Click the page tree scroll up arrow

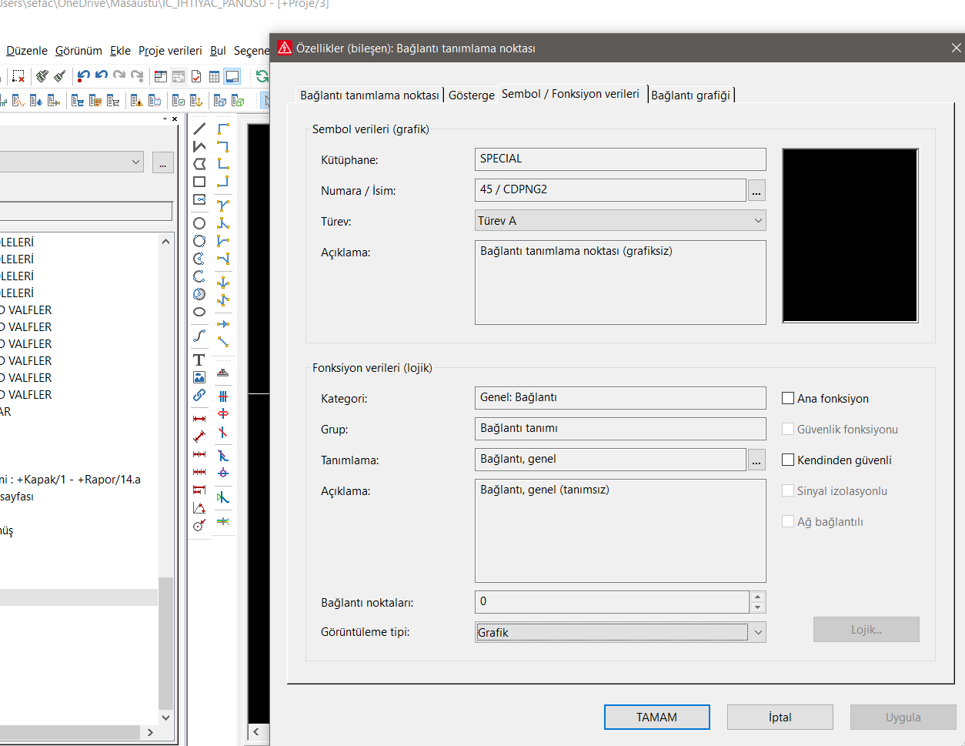166,242
